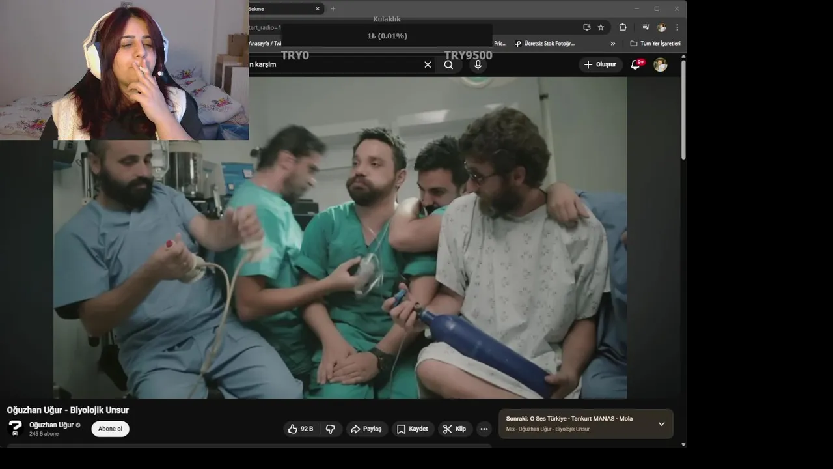Subscribe with Abone ol button
The width and height of the screenshot is (833, 469).
pyautogui.click(x=110, y=429)
